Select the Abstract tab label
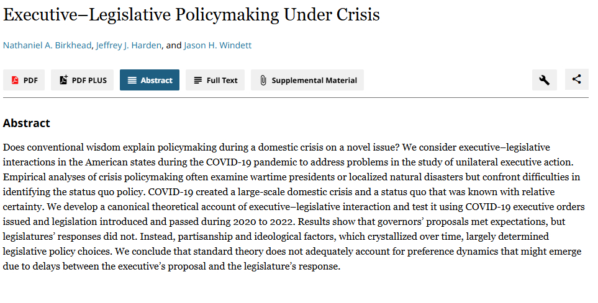Image resolution: width=598 pixels, height=303 pixels. coord(156,80)
